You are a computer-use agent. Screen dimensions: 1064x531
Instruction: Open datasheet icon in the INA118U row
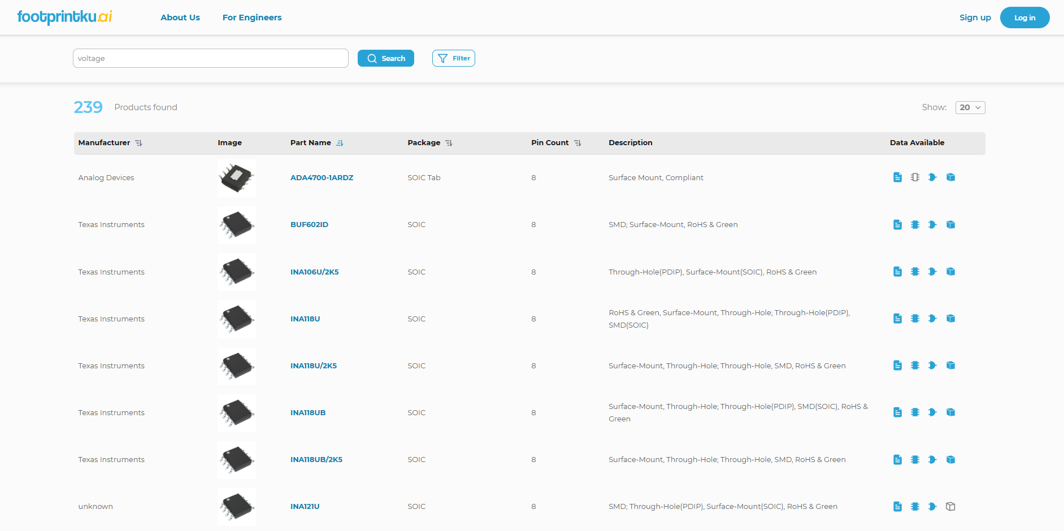click(x=897, y=319)
